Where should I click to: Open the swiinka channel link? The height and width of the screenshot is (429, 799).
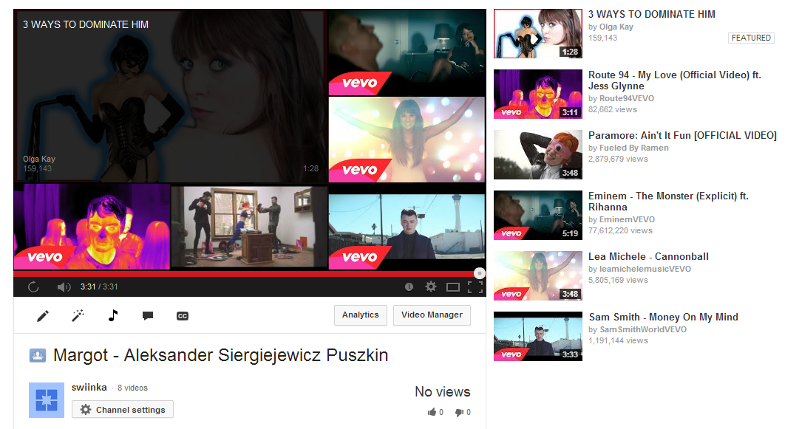tap(89, 387)
